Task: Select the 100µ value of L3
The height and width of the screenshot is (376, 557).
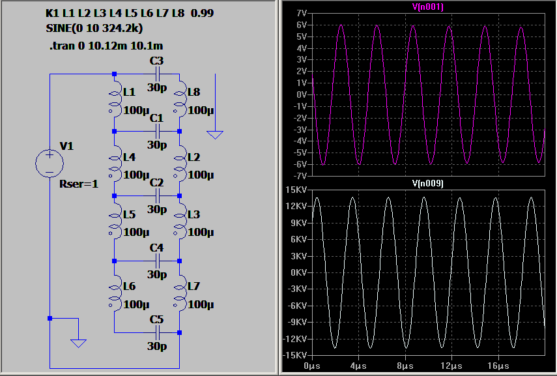Action: (201, 232)
